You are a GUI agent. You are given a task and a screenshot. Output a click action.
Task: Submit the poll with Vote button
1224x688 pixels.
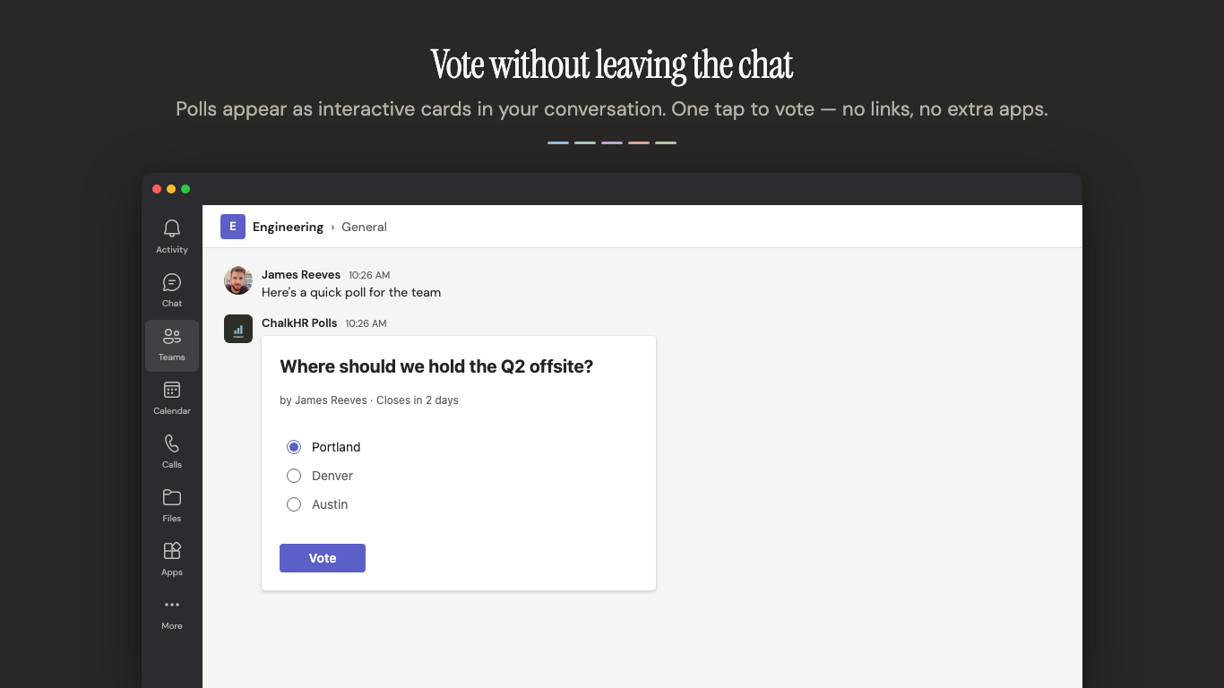(x=323, y=558)
